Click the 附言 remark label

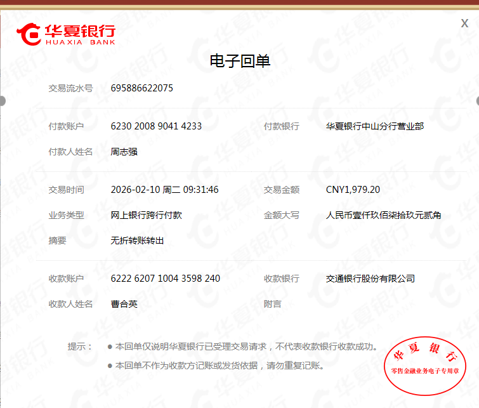coord(272,304)
